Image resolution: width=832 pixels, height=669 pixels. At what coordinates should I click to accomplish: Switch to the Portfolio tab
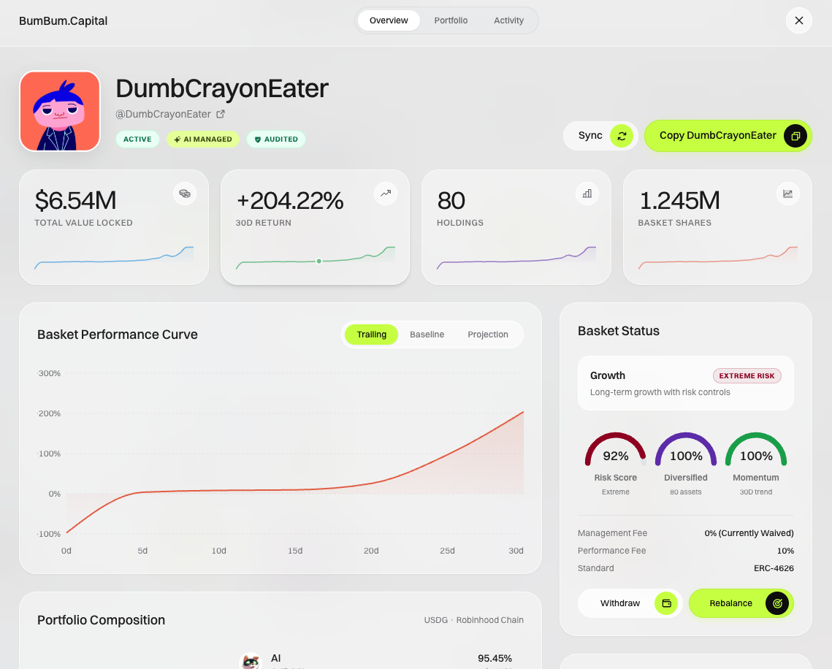coord(451,20)
